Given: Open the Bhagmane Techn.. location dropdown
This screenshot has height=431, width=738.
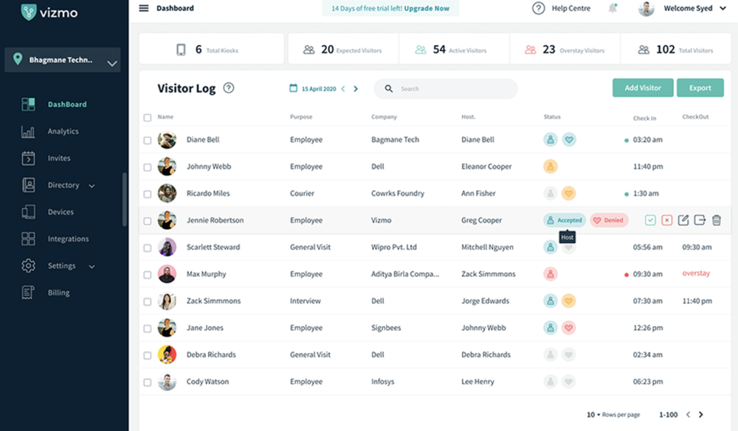Looking at the screenshot, I should [x=63, y=60].
